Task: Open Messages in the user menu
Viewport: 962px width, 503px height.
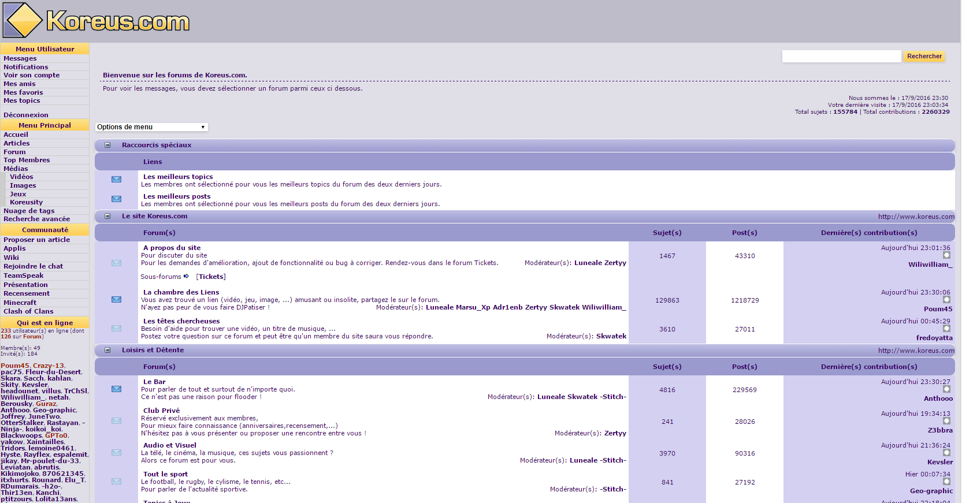Action: (x=20, y=58)
